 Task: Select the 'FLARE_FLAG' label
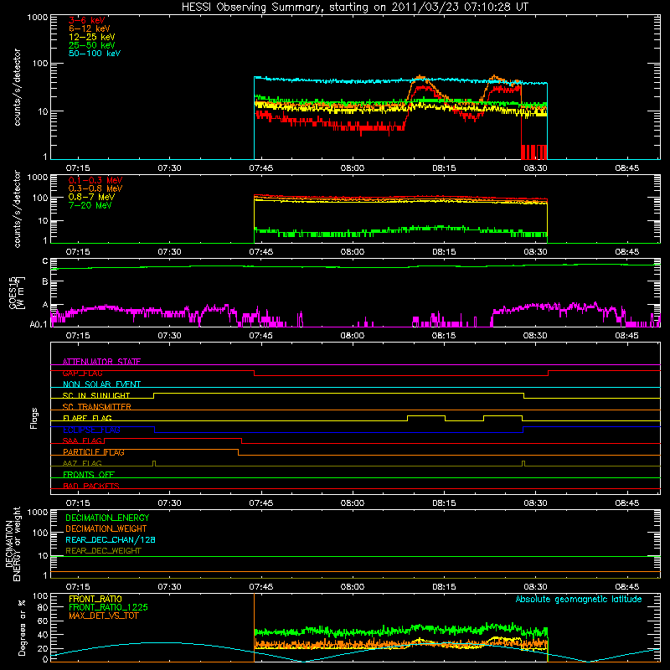coord(87,418)
